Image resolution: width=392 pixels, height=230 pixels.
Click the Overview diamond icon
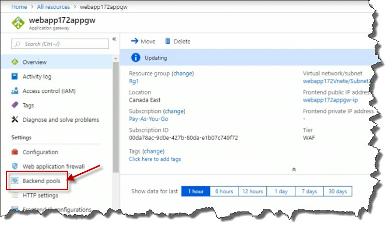tap(15, 62)
